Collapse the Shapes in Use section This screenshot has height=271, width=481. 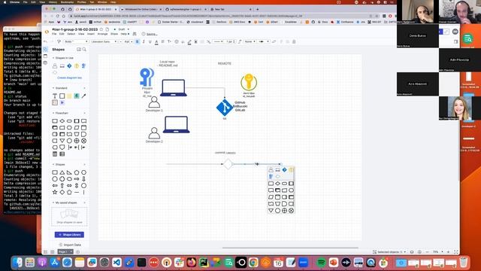point(53,58)
